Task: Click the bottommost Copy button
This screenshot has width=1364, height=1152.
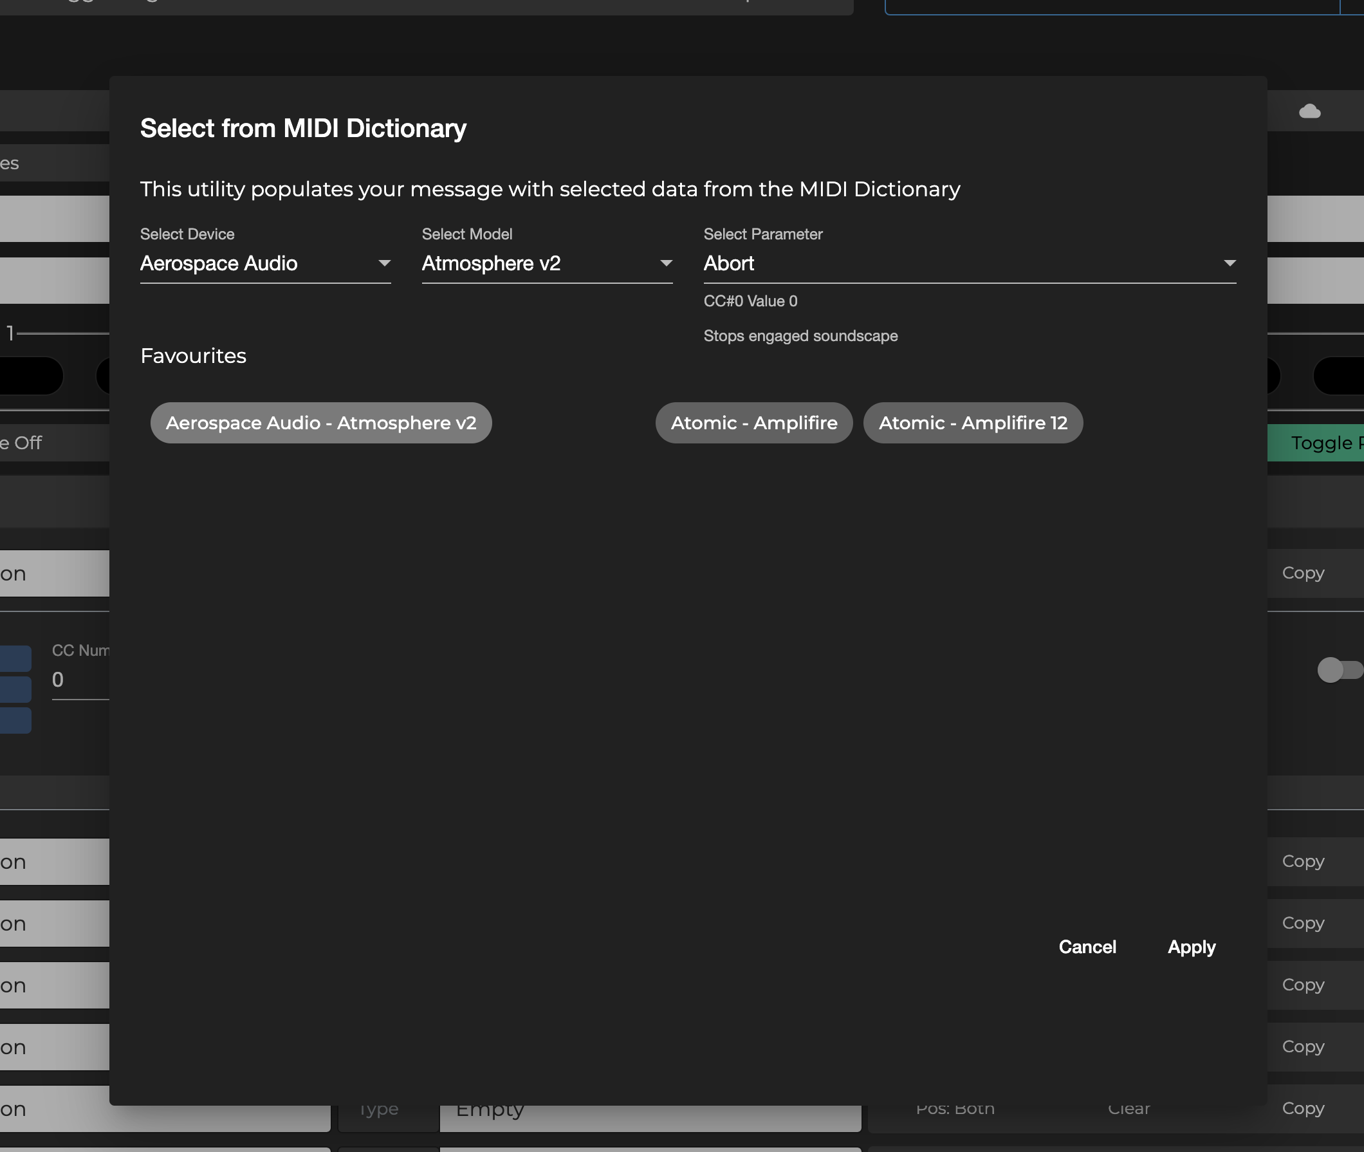Action: [1303, 1108]
